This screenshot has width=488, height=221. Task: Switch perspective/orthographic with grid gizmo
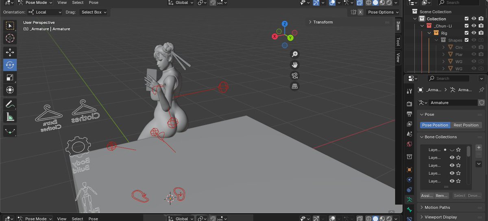(295, 86)
